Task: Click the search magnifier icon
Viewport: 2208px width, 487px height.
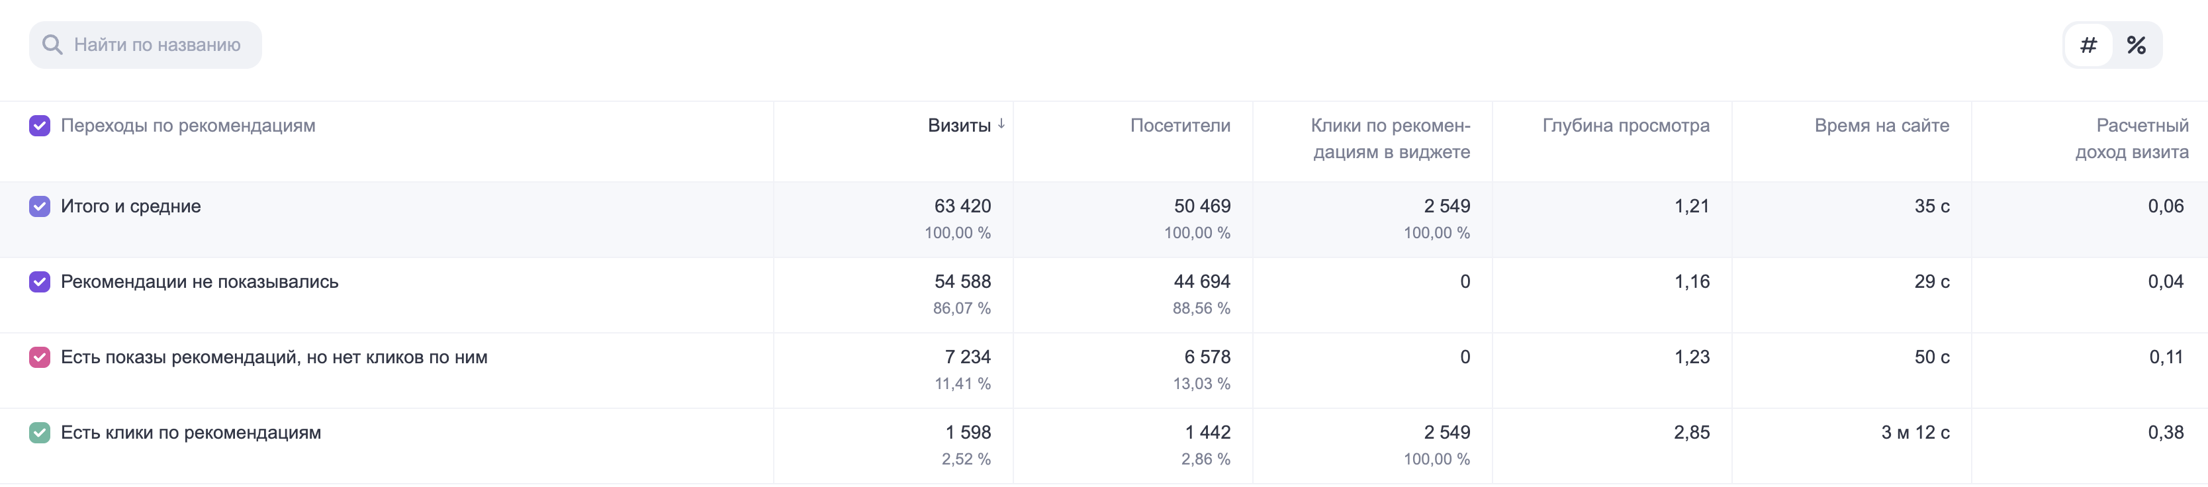Action: [x=52, y=44]
